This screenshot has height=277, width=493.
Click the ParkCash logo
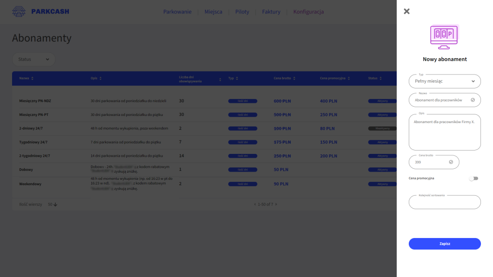point(41,11)
